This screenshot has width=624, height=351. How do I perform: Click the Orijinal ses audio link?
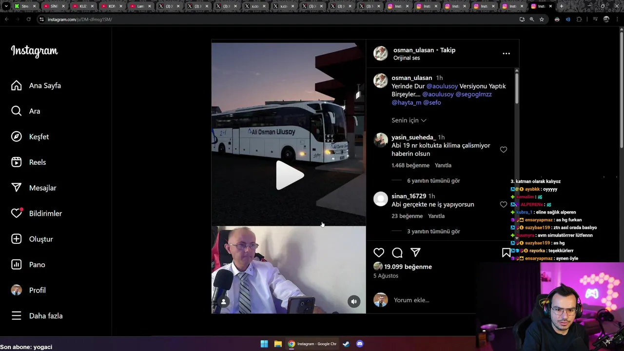coord(407,58)
